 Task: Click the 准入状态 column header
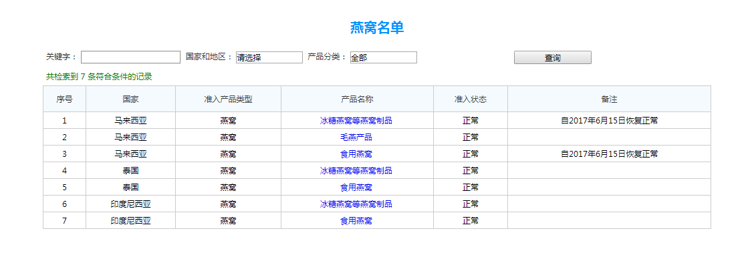coord(470,99)
